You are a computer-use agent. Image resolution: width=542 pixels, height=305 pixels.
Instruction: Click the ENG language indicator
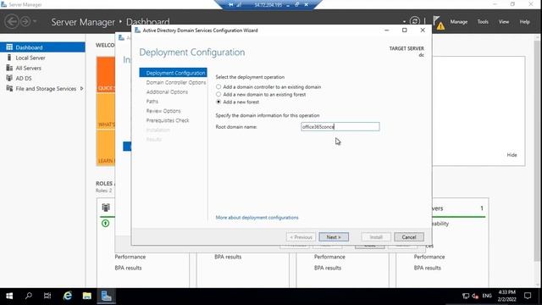(487, 296)
